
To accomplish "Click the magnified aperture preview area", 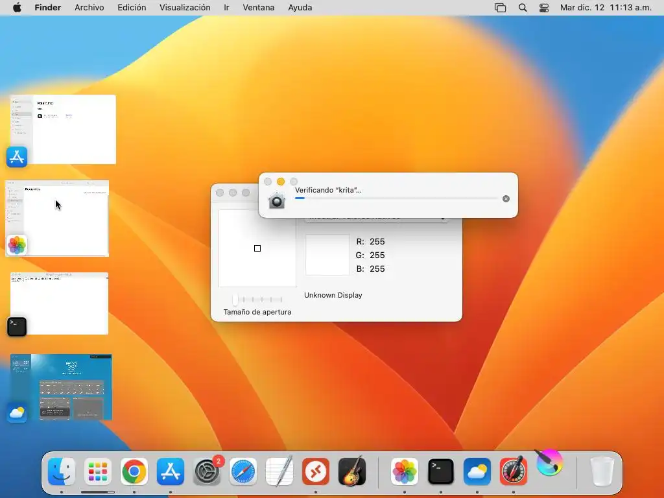I will pyautogui.click(x=257, y=248).
